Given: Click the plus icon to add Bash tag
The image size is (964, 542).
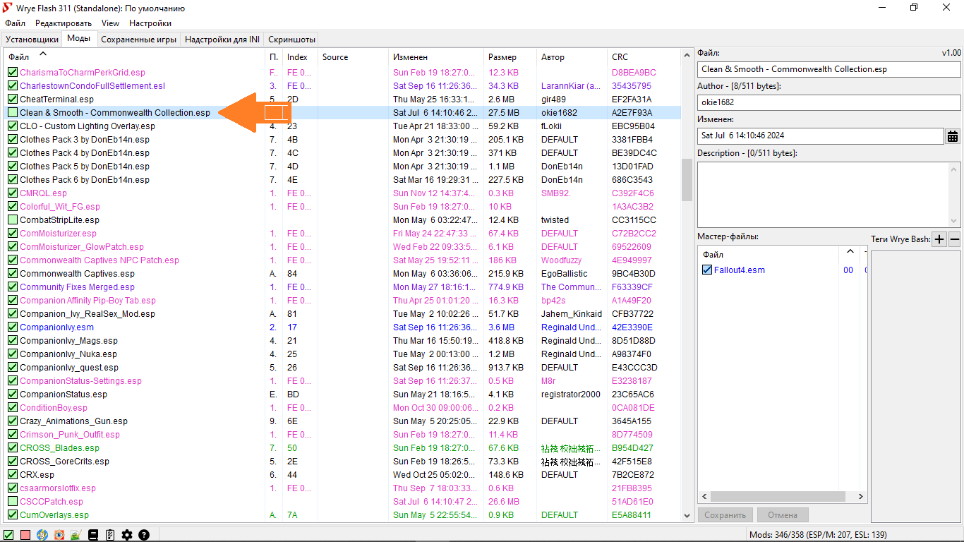Looking at the screenshot, I should pyautogui.click(x=939, y=239).
